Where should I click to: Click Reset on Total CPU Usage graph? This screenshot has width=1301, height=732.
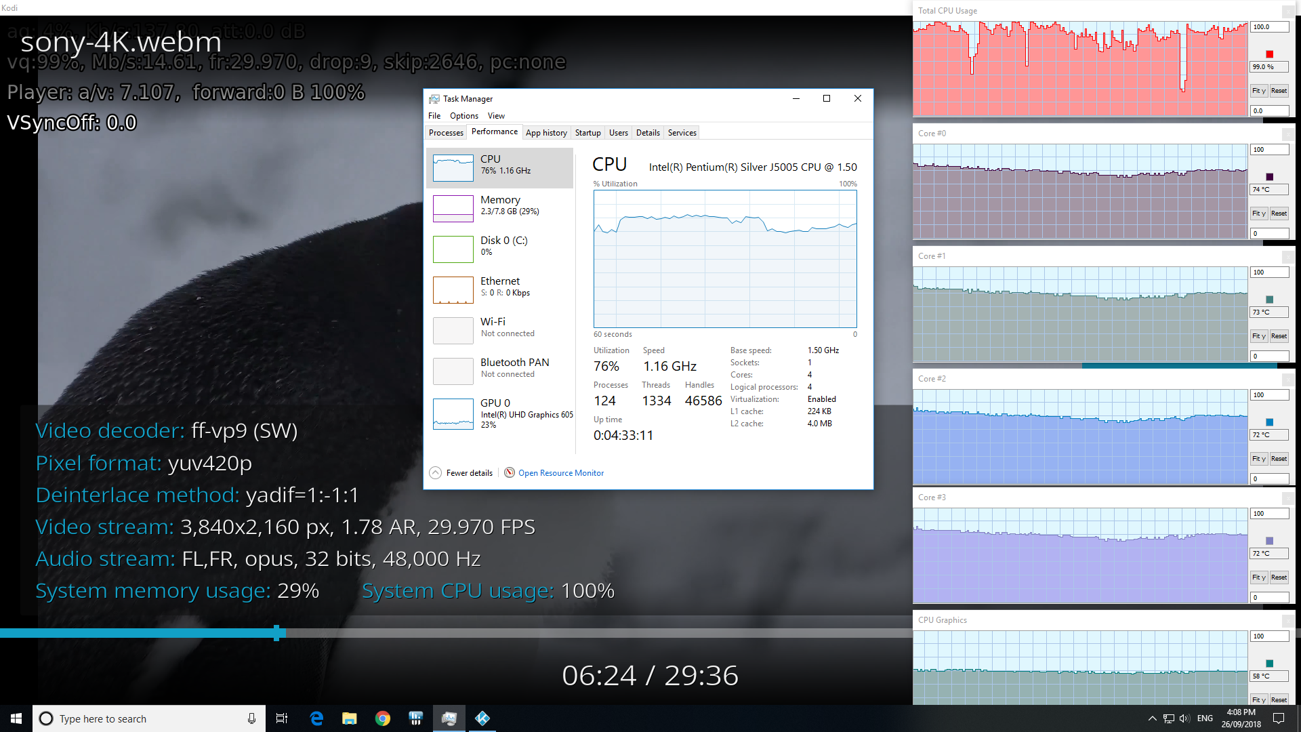pyautogui.click(x=1279, y=91)
